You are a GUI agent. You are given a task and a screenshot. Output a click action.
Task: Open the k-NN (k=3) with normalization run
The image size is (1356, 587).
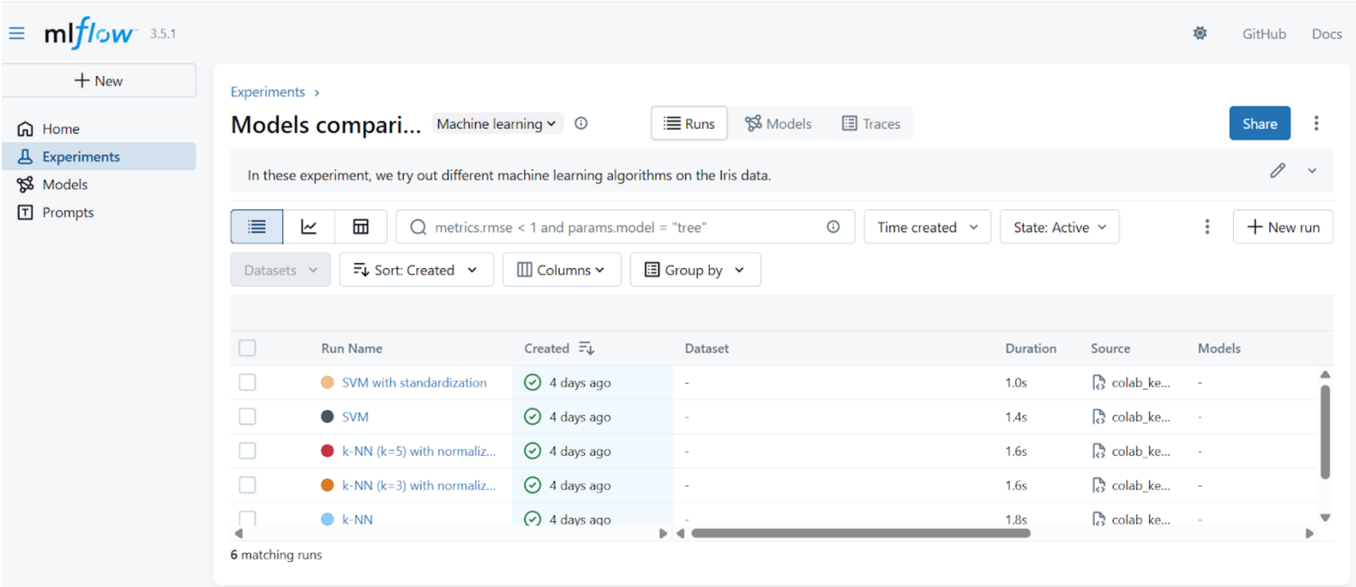pyautogui.click(x=419, y=485)
